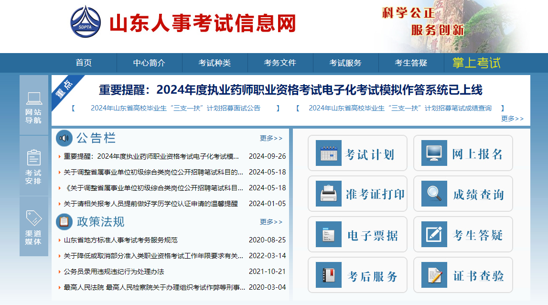Image resolution: width=548 pixels, height=305 pixels.
Task: Open 关于调整省属事业单位 announcement
Action: 153,172
